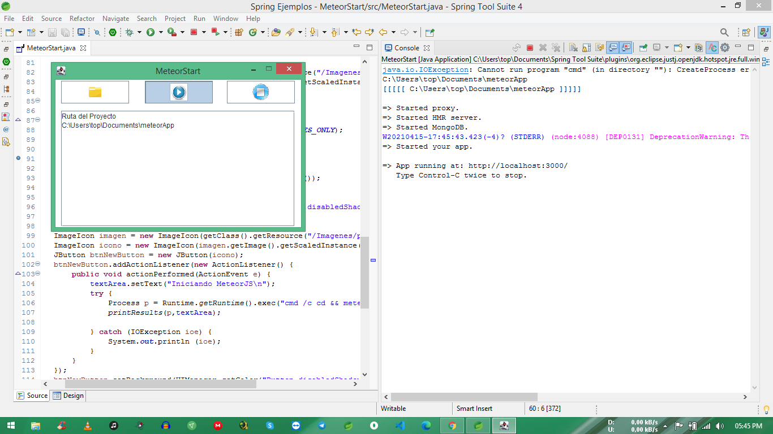Image resolution: width=773 pixels, height=434 pixels.
Task: Click the Windows Start button
Action: point(11,426)
